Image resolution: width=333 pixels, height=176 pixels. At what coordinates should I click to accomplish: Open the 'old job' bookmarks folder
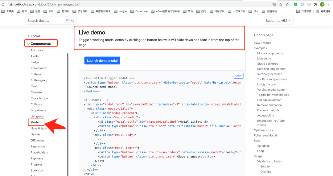pyautogui.click(x=120, y=11)
